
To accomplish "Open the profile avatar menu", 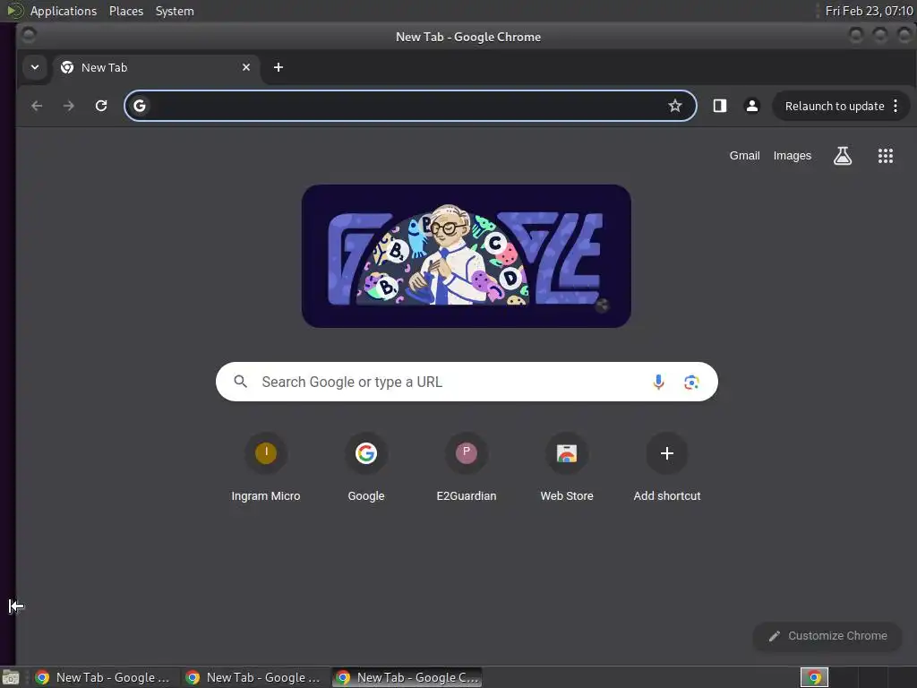I will [x=752, y=106].
